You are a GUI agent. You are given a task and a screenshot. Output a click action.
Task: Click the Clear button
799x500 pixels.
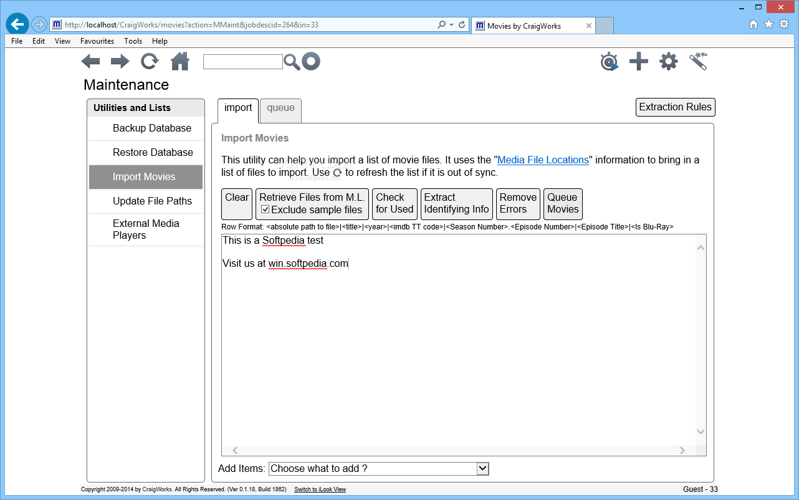tap(237, 204)
